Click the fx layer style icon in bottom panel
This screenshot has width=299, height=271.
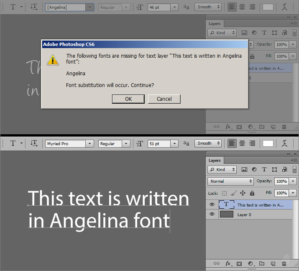coord(228,263)
